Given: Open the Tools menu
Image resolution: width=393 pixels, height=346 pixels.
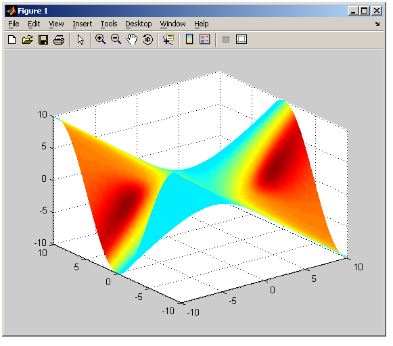Looking at the screenshot, I should pyautogui.click(x=109, y=24).
